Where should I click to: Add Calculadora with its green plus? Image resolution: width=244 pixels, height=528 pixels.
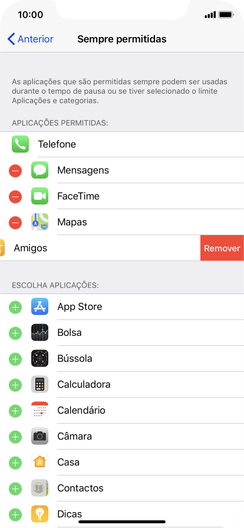pos(15,385)
